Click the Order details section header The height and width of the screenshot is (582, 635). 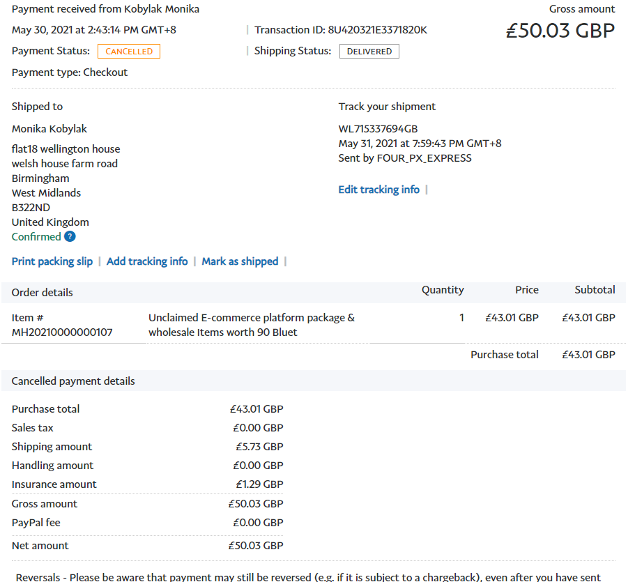pyautogui.click(x=43, y=293)
